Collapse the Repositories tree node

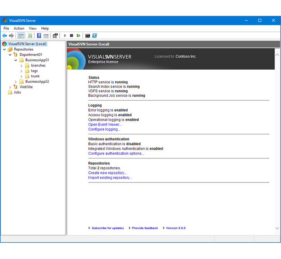(x=5, y=49)
